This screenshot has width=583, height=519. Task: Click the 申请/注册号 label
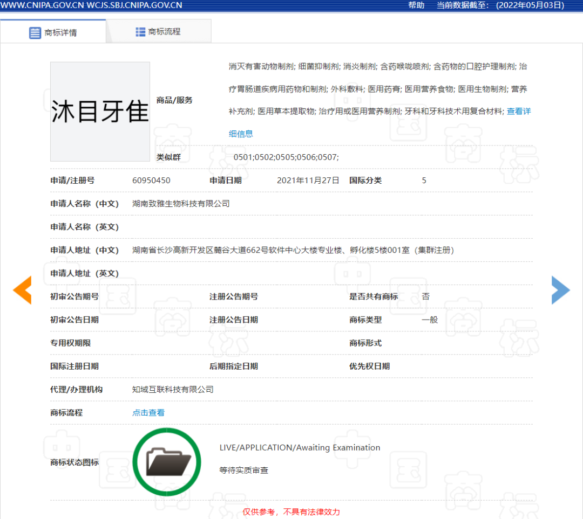72,181
